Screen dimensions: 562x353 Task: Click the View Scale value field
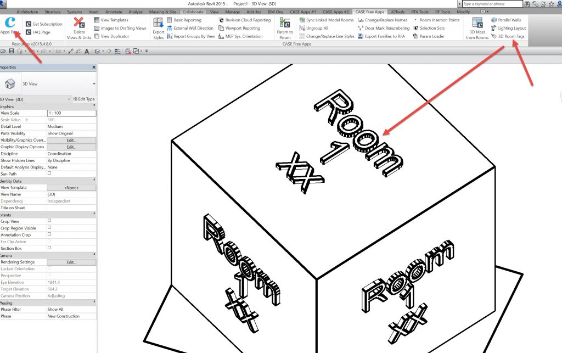click(x=71, y=113)
